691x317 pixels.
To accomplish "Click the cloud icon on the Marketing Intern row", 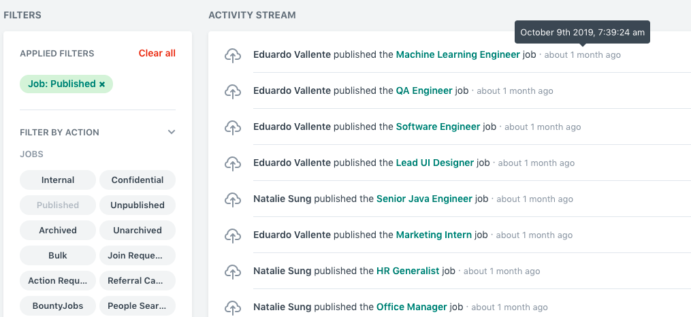I will click(x=233, y=236).
